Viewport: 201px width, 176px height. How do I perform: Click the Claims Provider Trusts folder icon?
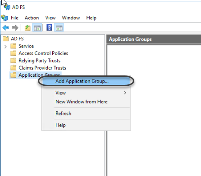pyautogui.click(x=14, y=68)
